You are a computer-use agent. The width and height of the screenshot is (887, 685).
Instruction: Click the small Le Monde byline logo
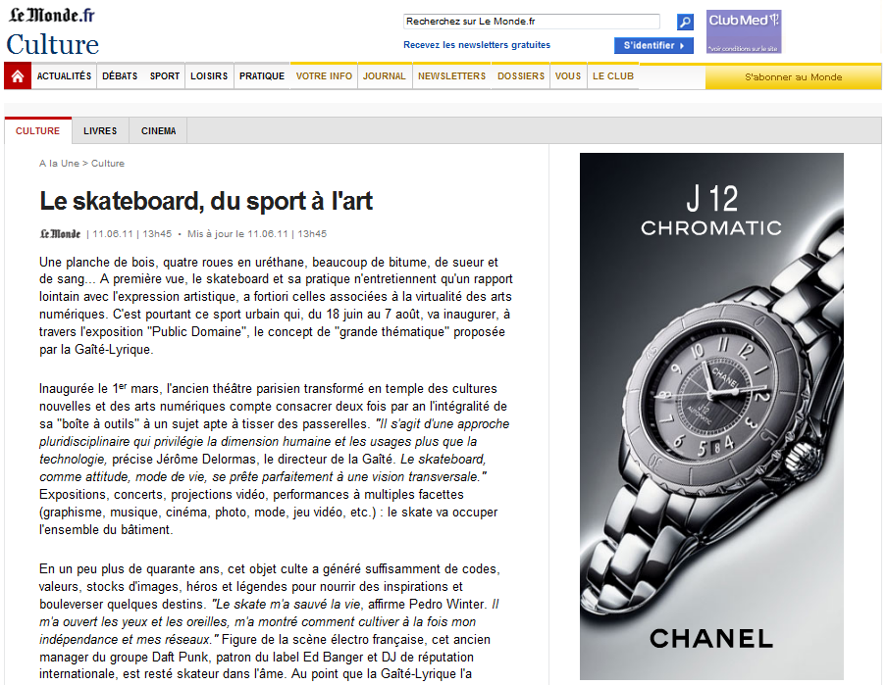60,234
